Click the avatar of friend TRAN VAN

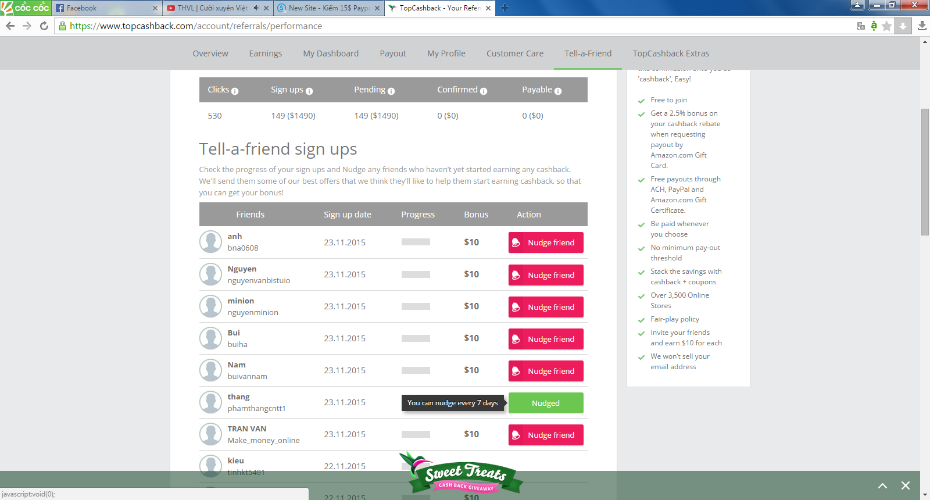pyautogui.click(x=210, y=434)
